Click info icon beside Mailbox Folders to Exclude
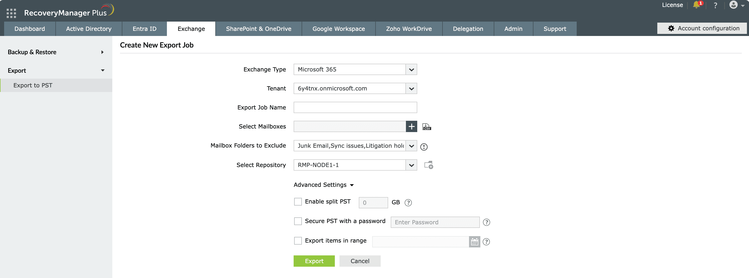Image resolution: width=749 pixels, height=278 pixels. tap(424, 147)
